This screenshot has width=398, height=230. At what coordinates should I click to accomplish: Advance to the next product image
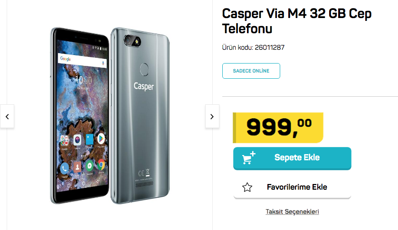click(x=212, y=116)
